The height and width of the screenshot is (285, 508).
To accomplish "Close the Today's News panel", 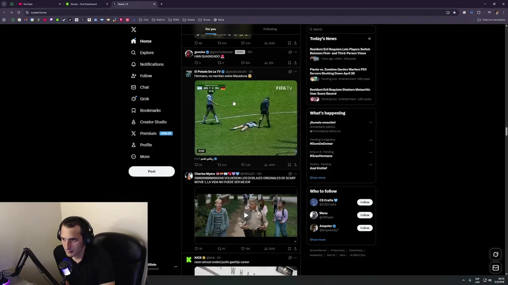I will pos(369,38).
